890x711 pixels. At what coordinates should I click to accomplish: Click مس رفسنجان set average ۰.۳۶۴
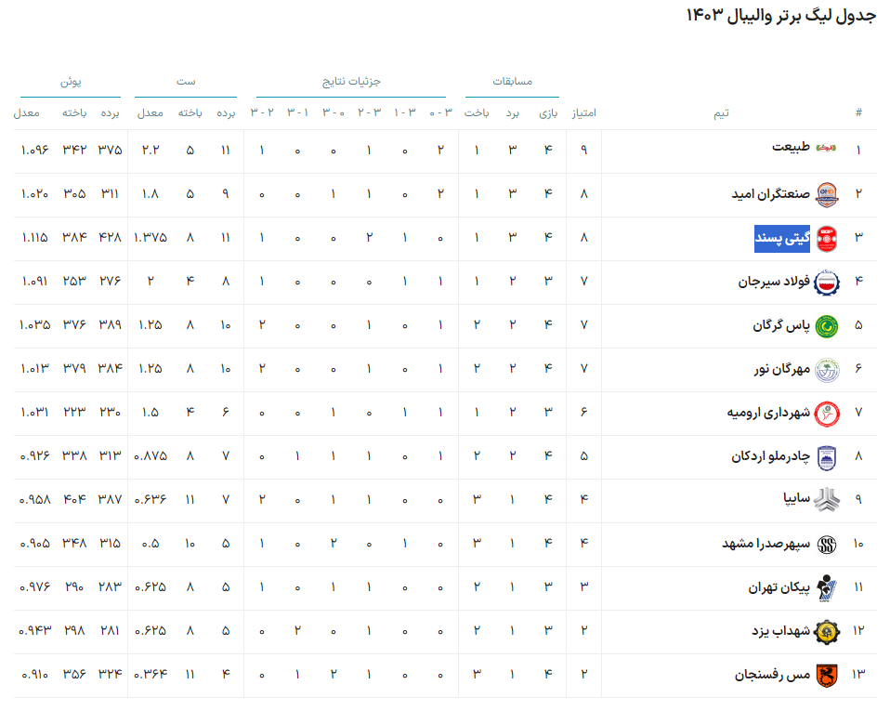[x=151, y=675]
